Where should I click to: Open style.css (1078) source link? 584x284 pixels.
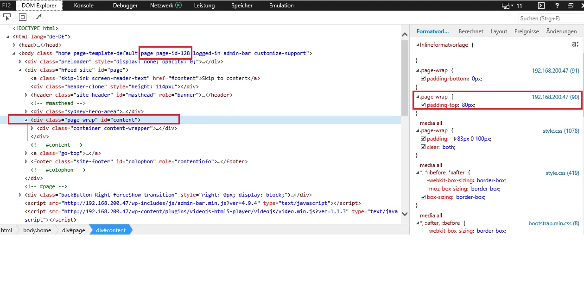[x=561, y=131]
